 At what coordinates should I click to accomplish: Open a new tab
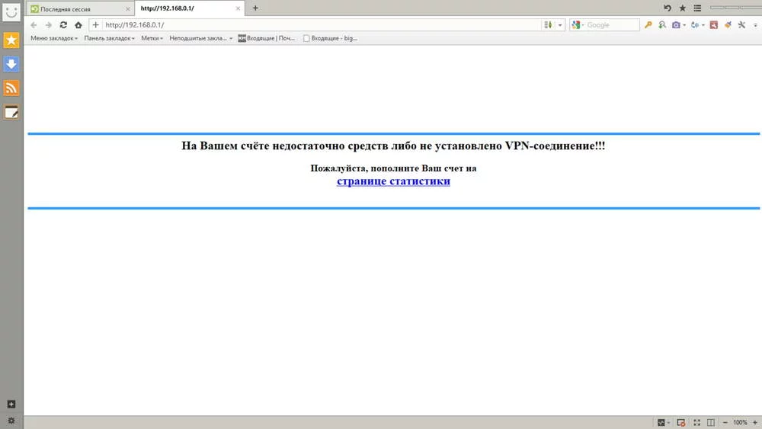(255, 8)
